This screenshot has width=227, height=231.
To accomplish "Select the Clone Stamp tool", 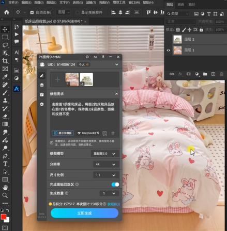I will click(x=5, y=101).
